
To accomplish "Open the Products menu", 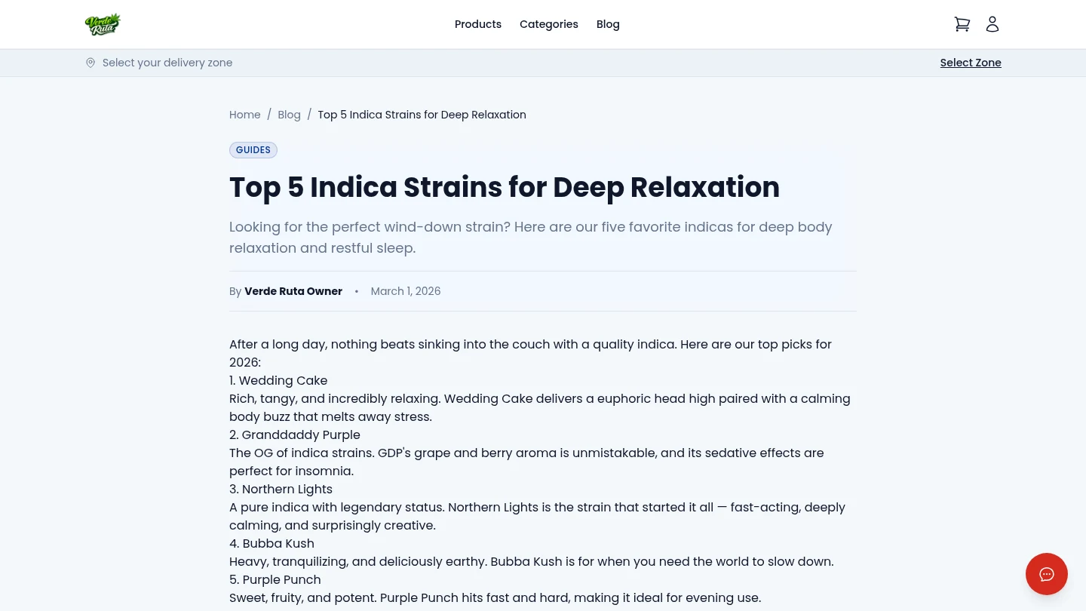I will click(x=477, y=24).
